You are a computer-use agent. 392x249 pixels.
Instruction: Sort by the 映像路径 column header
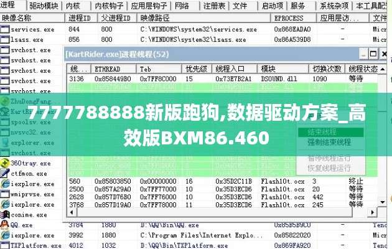(203, 18)
